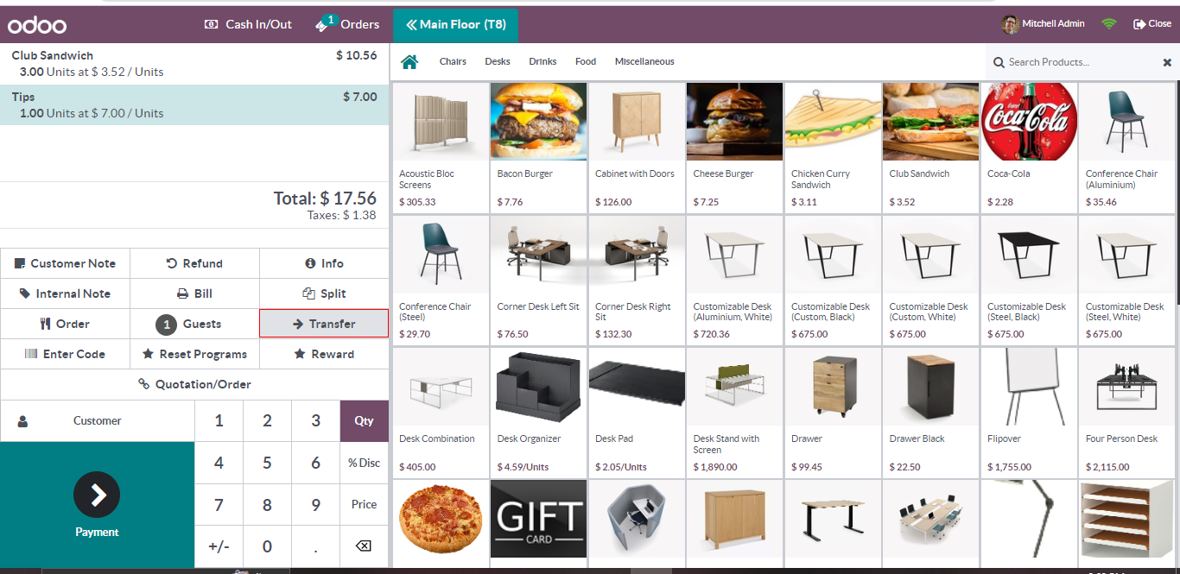This screenshot has width=1180, height=574.
Task: Click the Refund button
Action: point(194,263)
